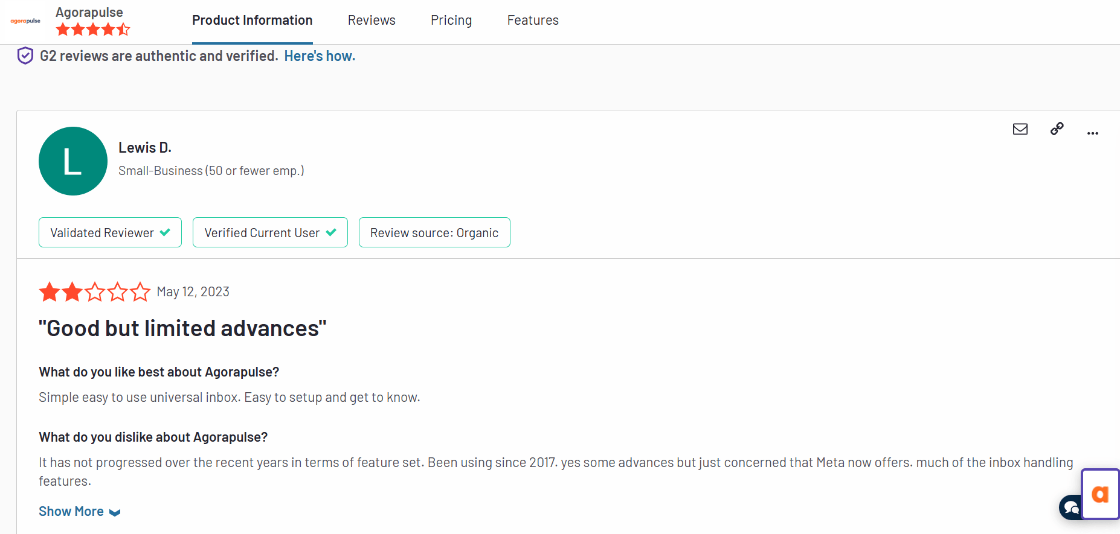Click the Review source: Organic badge
The width and height of the screenshot is (1120, 534).
point(434,232)
